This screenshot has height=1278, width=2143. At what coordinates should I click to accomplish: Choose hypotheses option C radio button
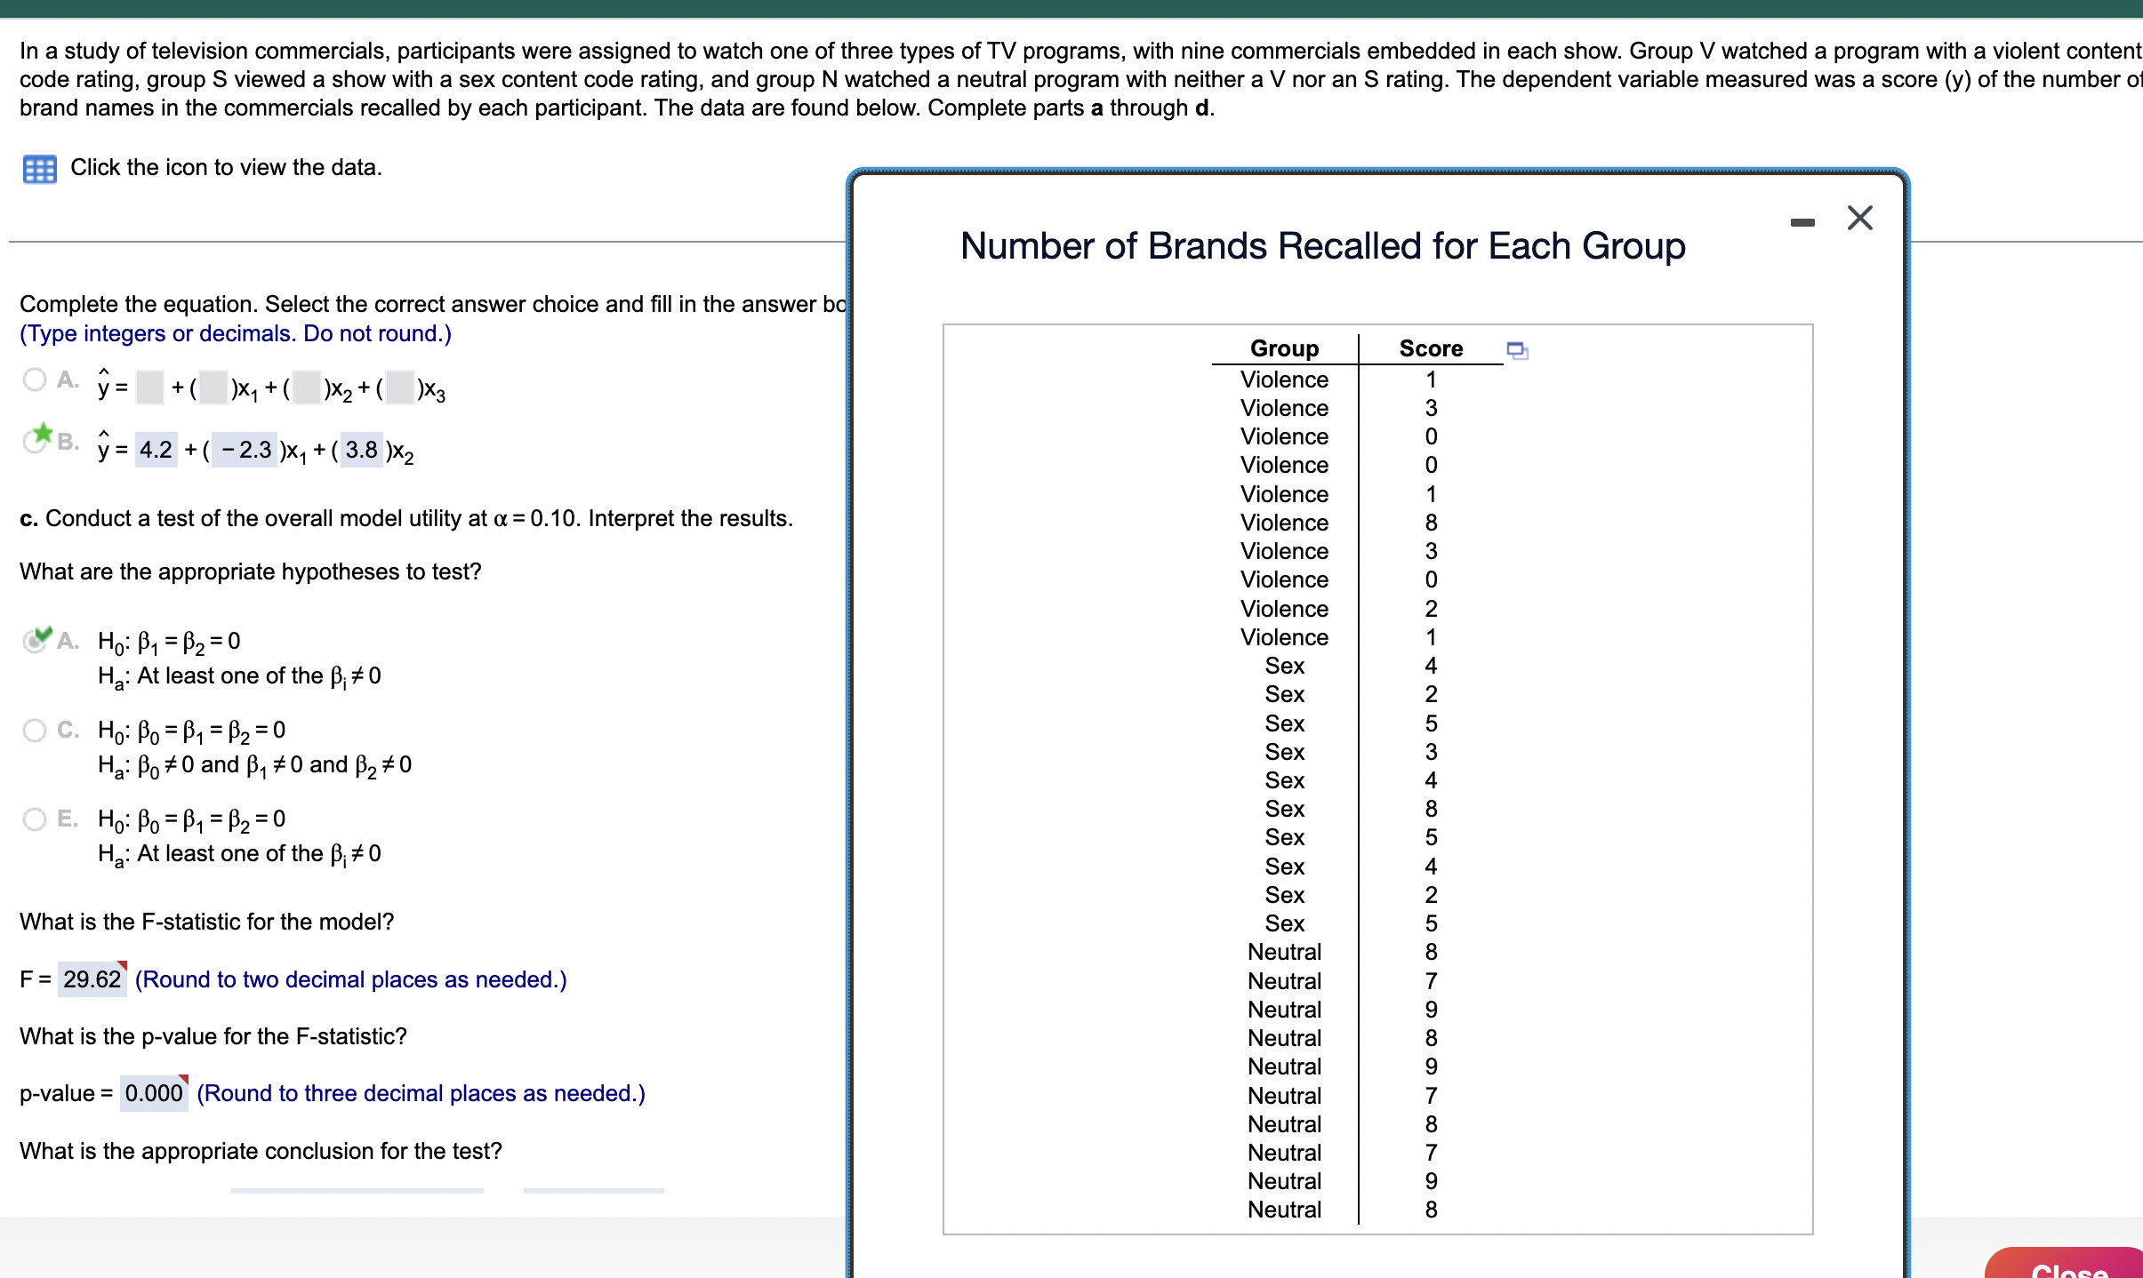tap(35, 731)
